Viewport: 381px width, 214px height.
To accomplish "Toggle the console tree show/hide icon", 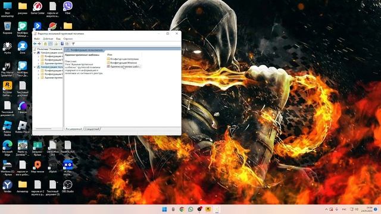I will 50,44.
